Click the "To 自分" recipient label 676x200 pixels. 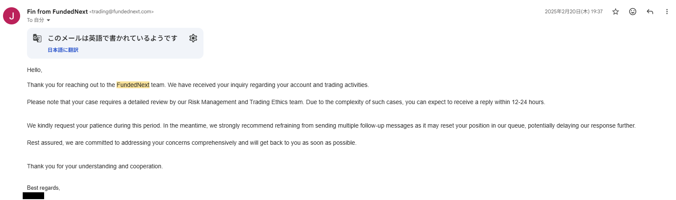click(x=36, y=20)
